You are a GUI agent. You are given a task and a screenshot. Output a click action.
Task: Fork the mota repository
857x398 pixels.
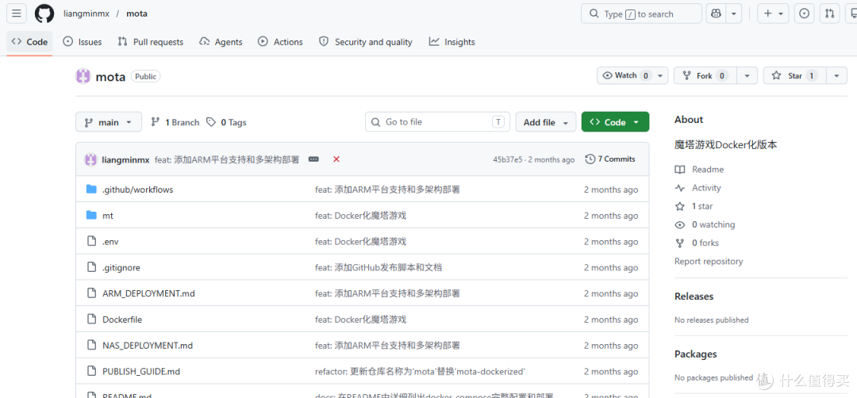[705, 76]
